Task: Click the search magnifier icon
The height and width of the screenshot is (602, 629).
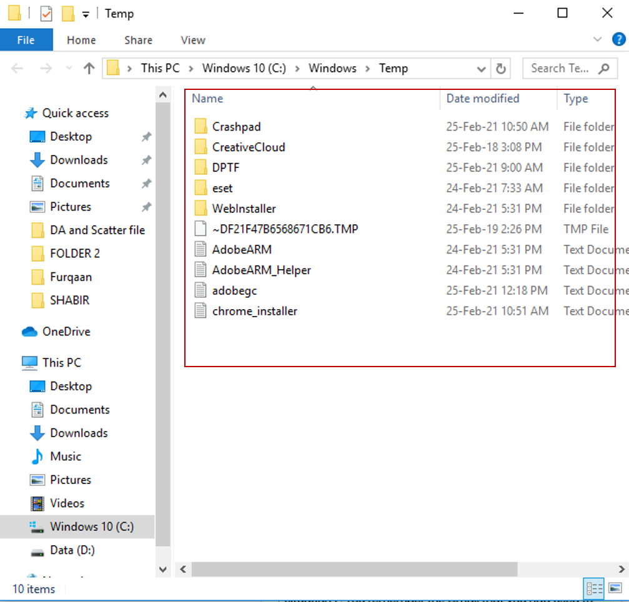Action: (x=605, y=68)
